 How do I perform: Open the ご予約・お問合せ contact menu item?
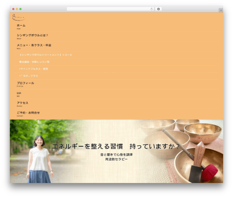pyautogui.click(x=28, y=114)
